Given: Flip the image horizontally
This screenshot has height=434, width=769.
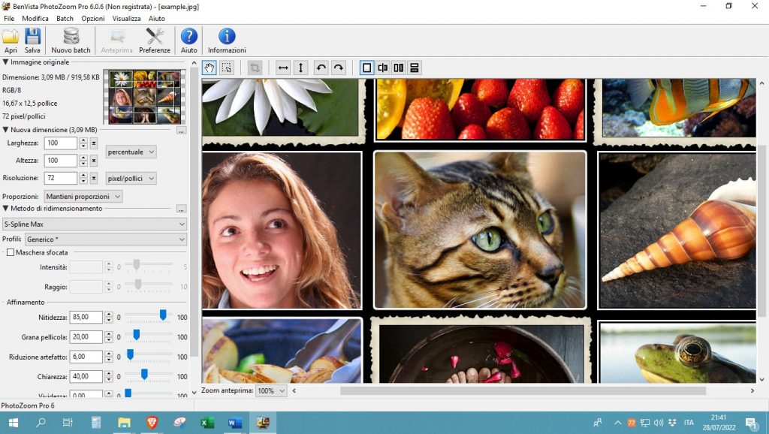Looking at the screenshot, I should tap(283, 68).
